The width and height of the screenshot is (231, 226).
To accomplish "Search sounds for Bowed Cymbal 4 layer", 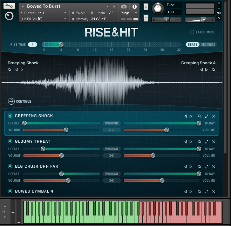I will click(x=199, y=192).
